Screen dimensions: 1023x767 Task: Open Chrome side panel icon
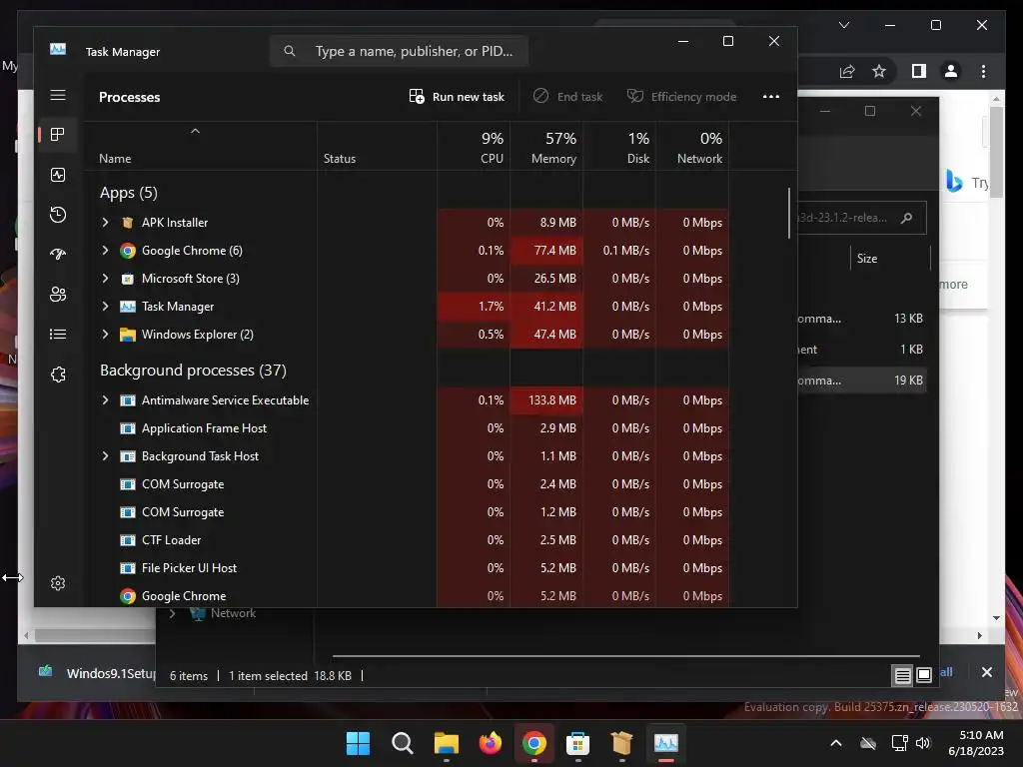(919, 71)
